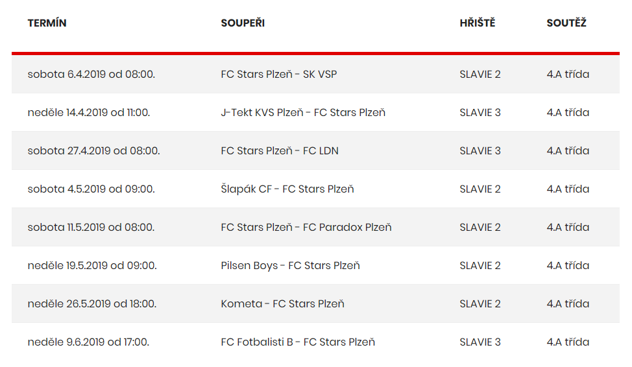Viewport: 632px width, 367px height.
Task: Click SLAVIE 2 in the 4.5.2019 row
Action: click(480, 189)
